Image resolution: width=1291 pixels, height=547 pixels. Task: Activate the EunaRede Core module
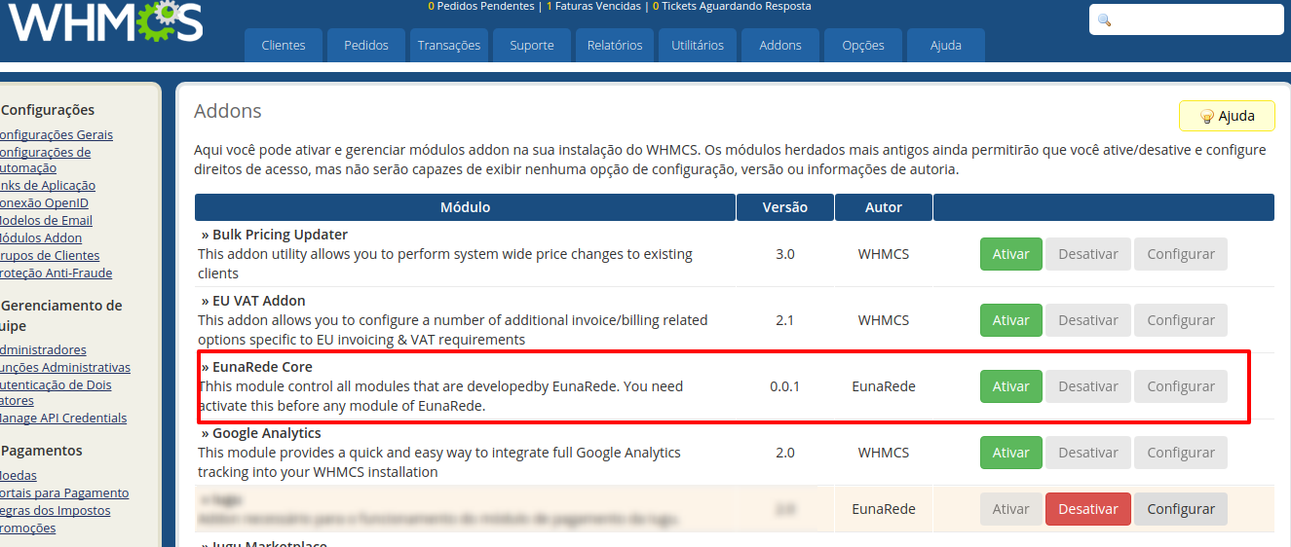(x=1010, y=386)
